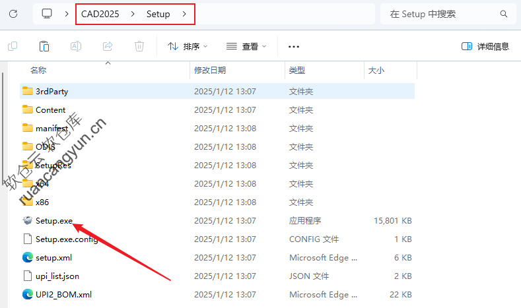Select the setup.xml Edge file icon
Viewport: 521px width, 308px height.
pyautogui.click(x=28, y=258)
